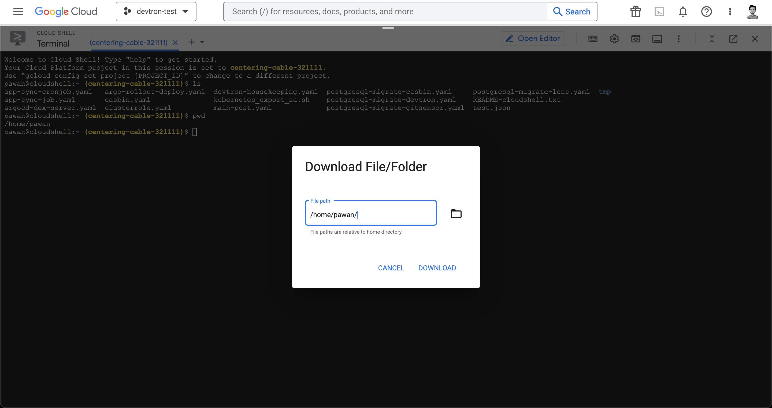Image resolution: width=772 pixels, height=408 pixels.
Task: Open the Google Cloud navigation hamburger menu
Action: [18, 11]
